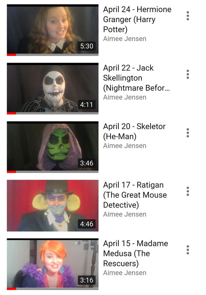Play the Ratigan top hat thumbnail
Viewport: 206px width, 295px height.
tap(53, 206)
